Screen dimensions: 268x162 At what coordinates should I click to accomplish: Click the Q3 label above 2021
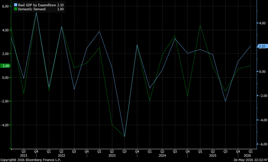pos(24,151)
